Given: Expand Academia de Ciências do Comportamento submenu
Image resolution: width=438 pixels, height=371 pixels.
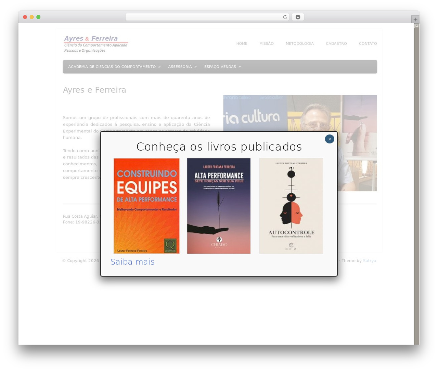Looking at the screenshot, I should (114, 67).
